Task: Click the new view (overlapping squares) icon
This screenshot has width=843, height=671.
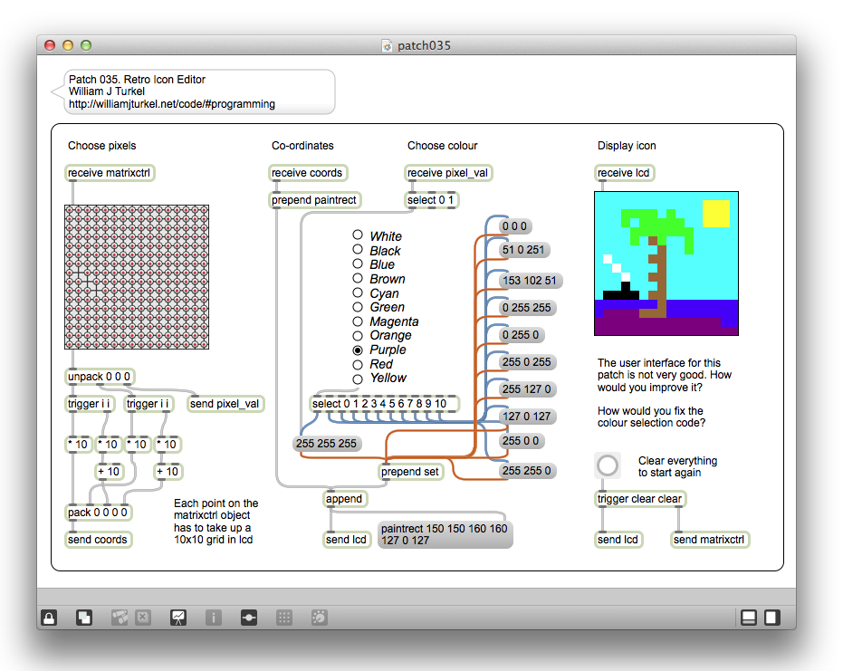Action: pyautogui.click(x=83, y=618)
